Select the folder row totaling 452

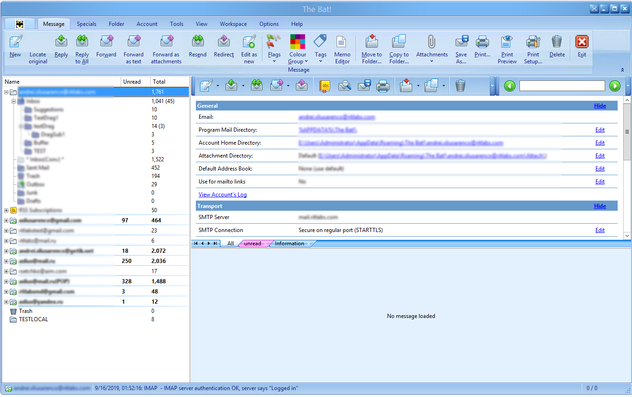click(96, 168)
